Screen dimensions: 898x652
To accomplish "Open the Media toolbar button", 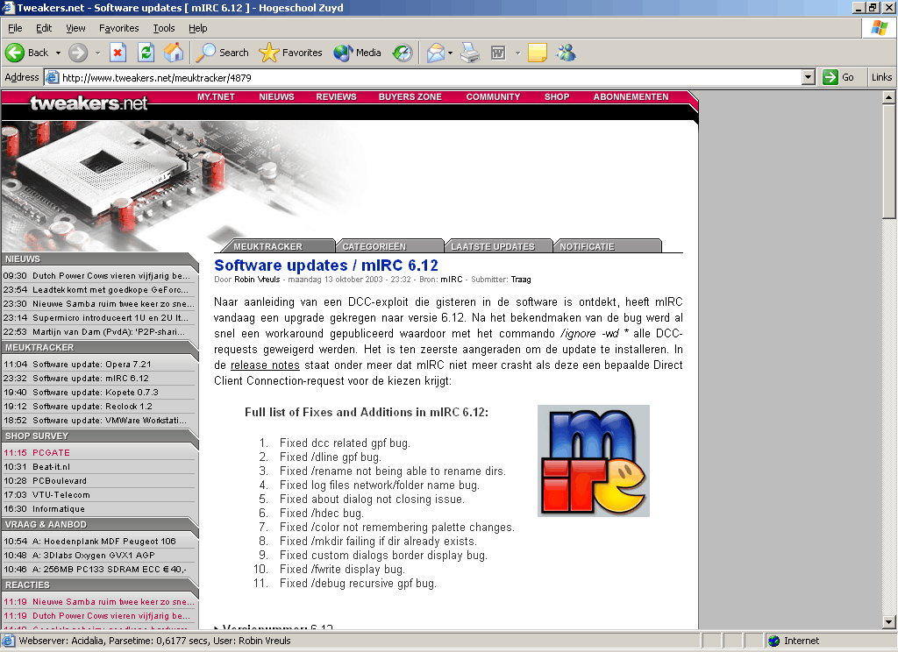I will point(358,53).
